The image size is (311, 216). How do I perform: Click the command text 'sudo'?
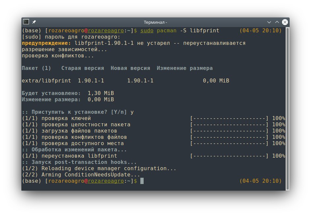(x=147, y=31)
